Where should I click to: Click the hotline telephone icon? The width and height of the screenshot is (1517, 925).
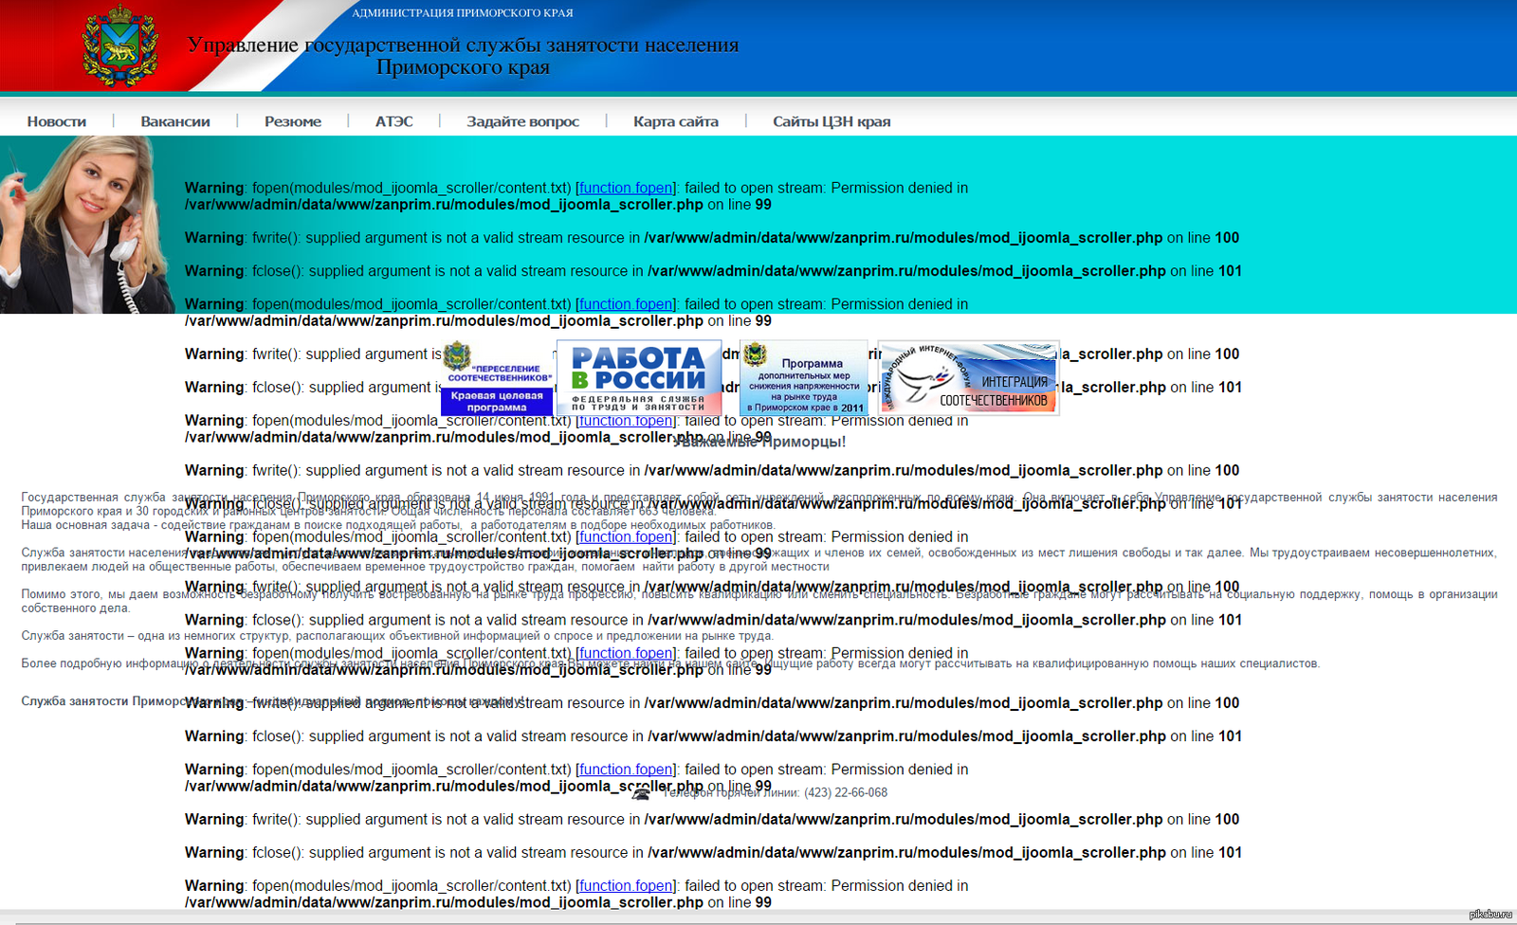pyautogui.click(x=642, y=793)
